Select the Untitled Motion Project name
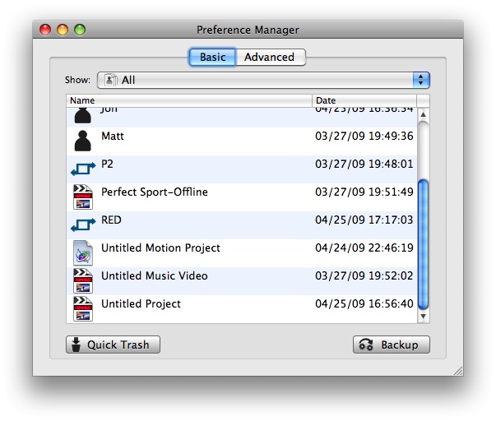Screen dimensions: 496x421 [160, 248]
